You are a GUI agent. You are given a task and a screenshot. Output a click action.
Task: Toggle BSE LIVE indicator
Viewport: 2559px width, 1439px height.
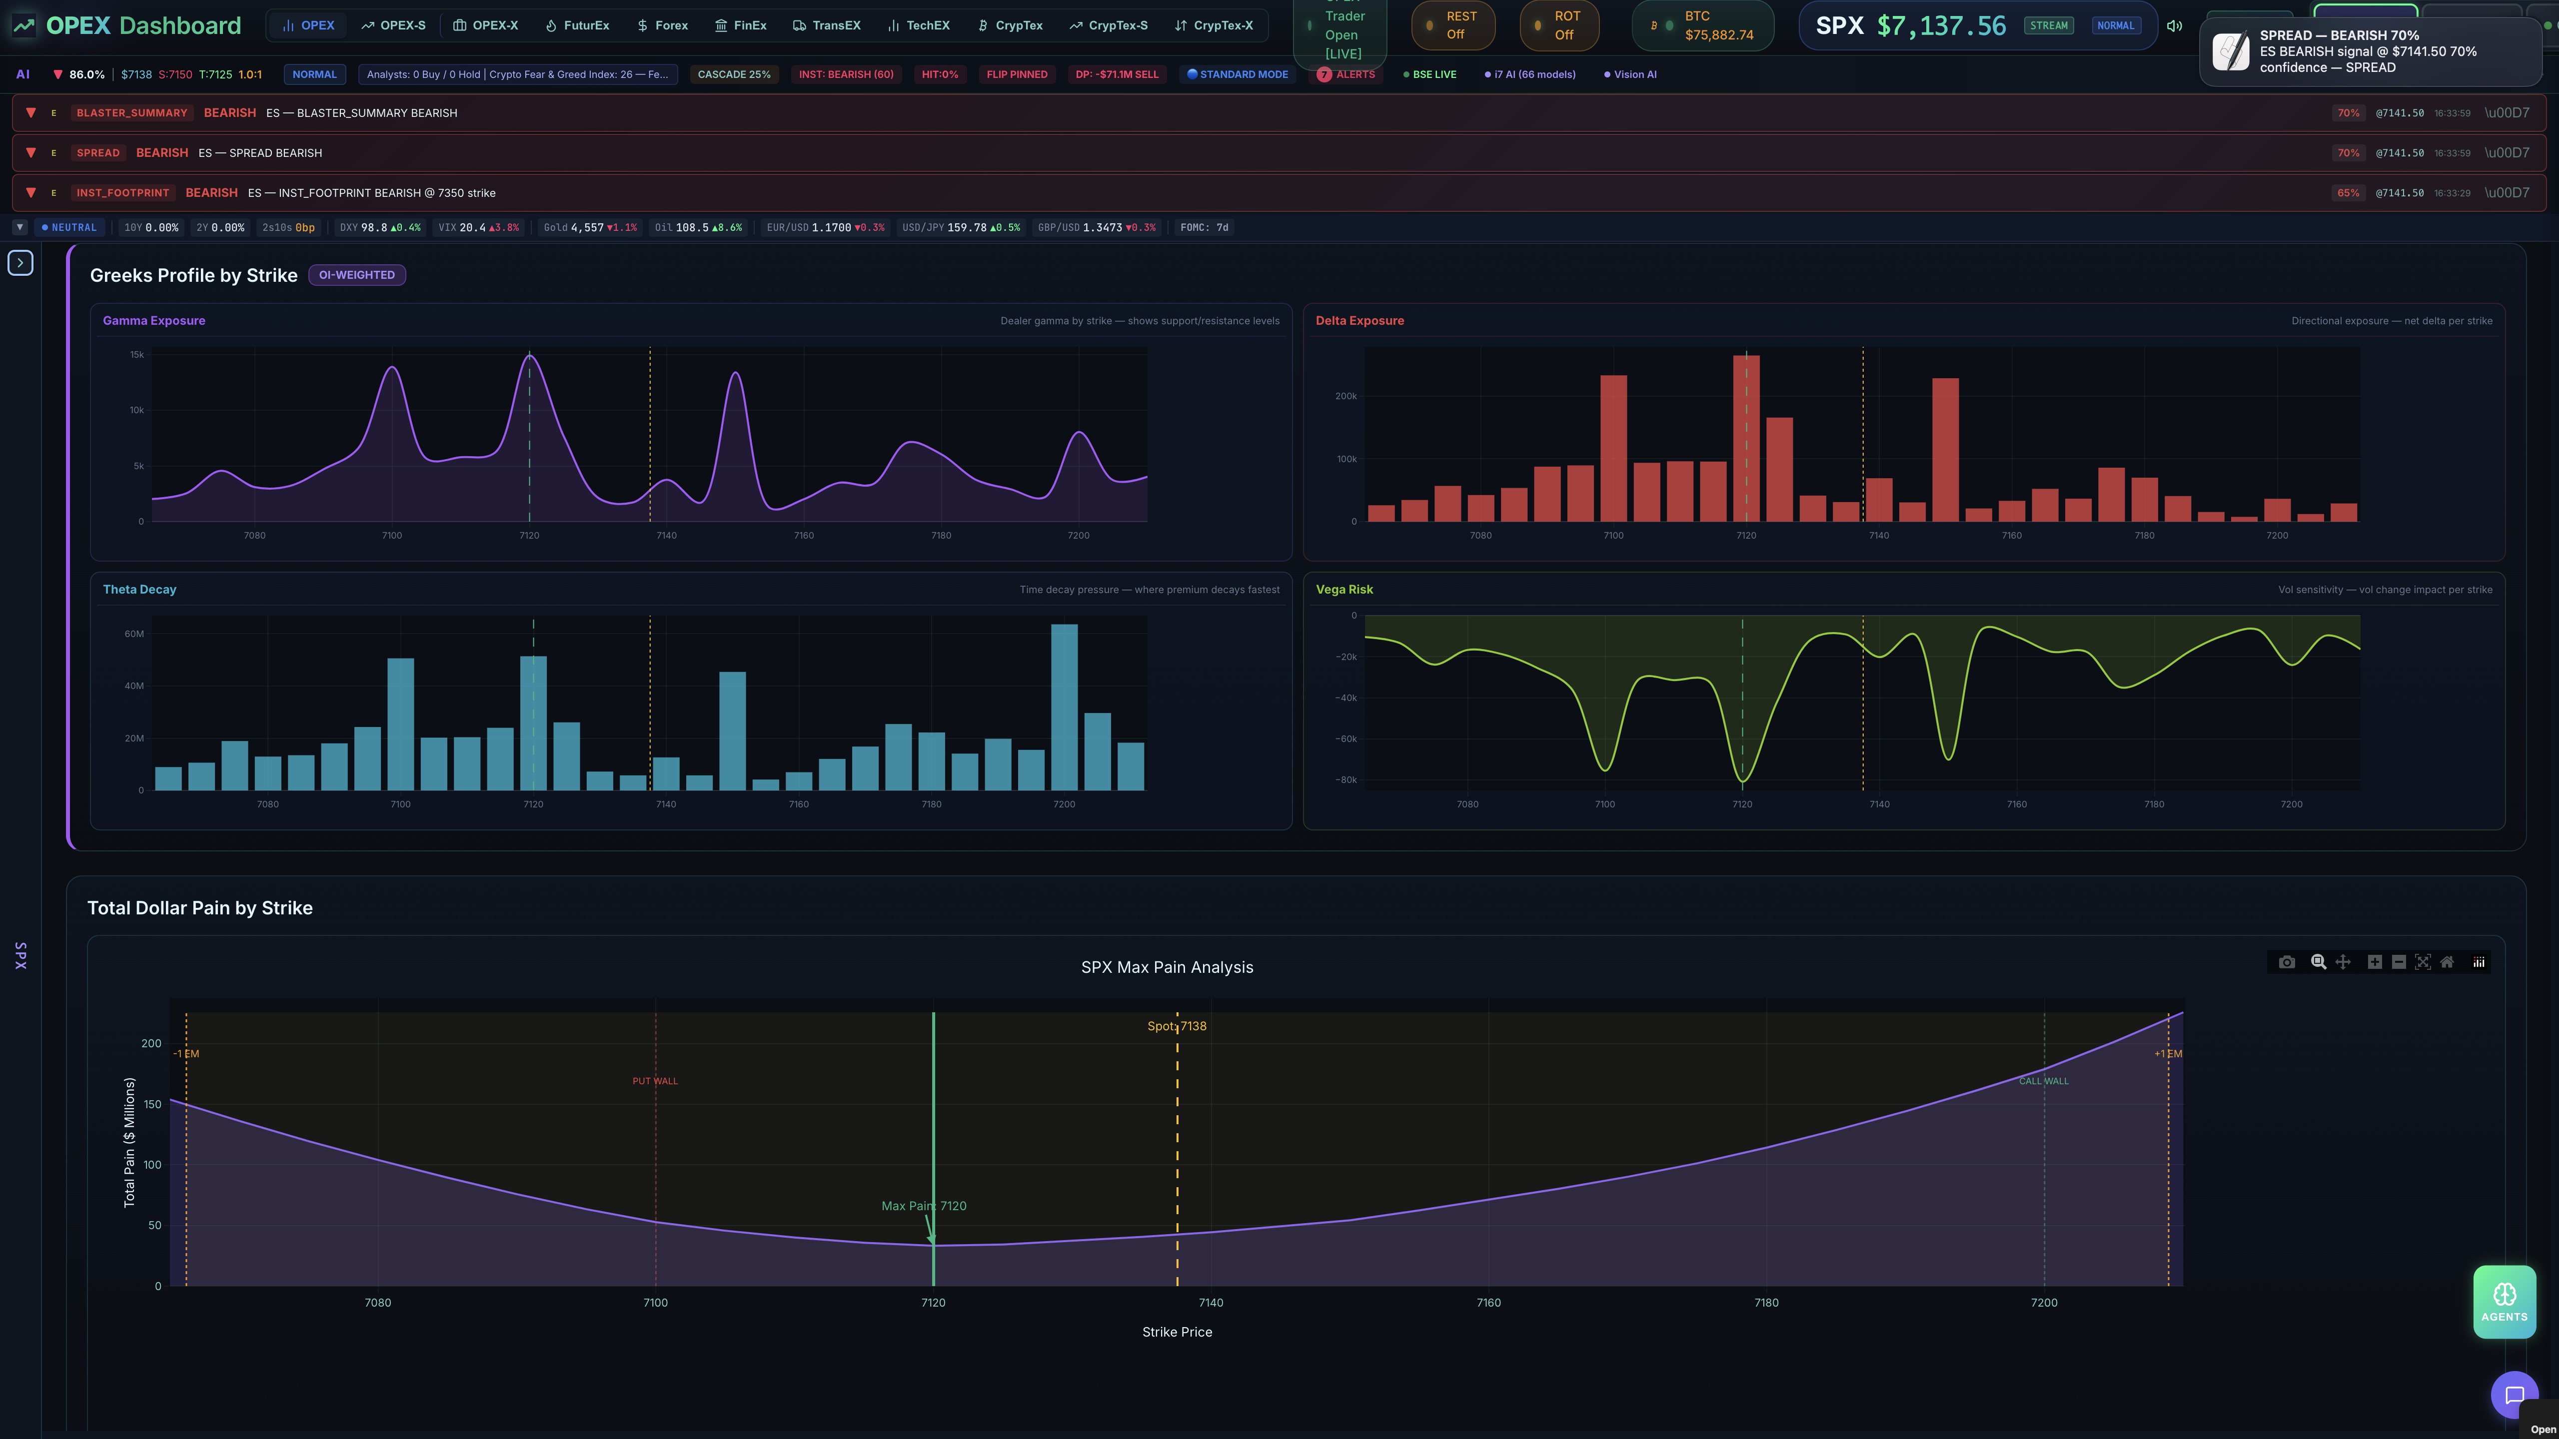pyautogui.click(x=1429, y=74)
